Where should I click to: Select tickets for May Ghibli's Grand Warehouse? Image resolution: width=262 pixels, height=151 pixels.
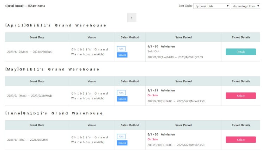tap(240, 96)
